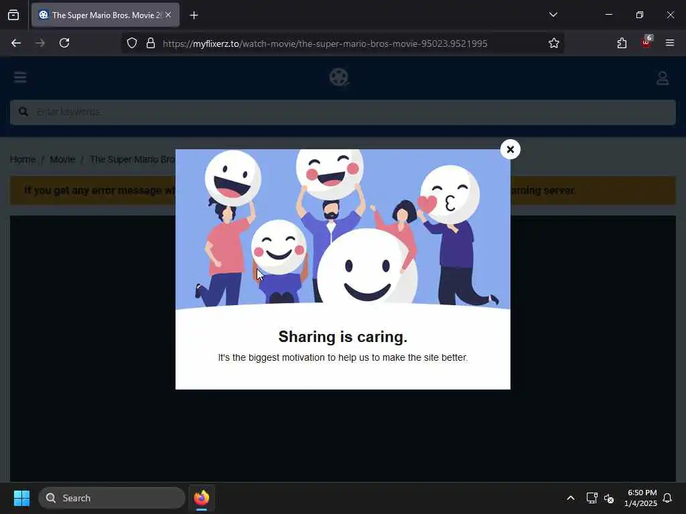
Task: Open the browser extensions puzzle icon
Action: coord(622,43)
